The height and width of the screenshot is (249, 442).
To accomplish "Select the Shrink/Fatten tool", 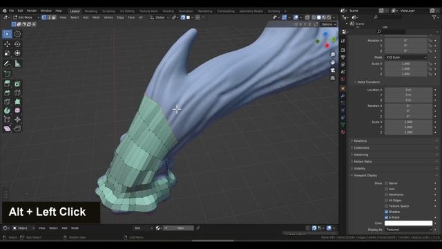I will click(17, 120).
